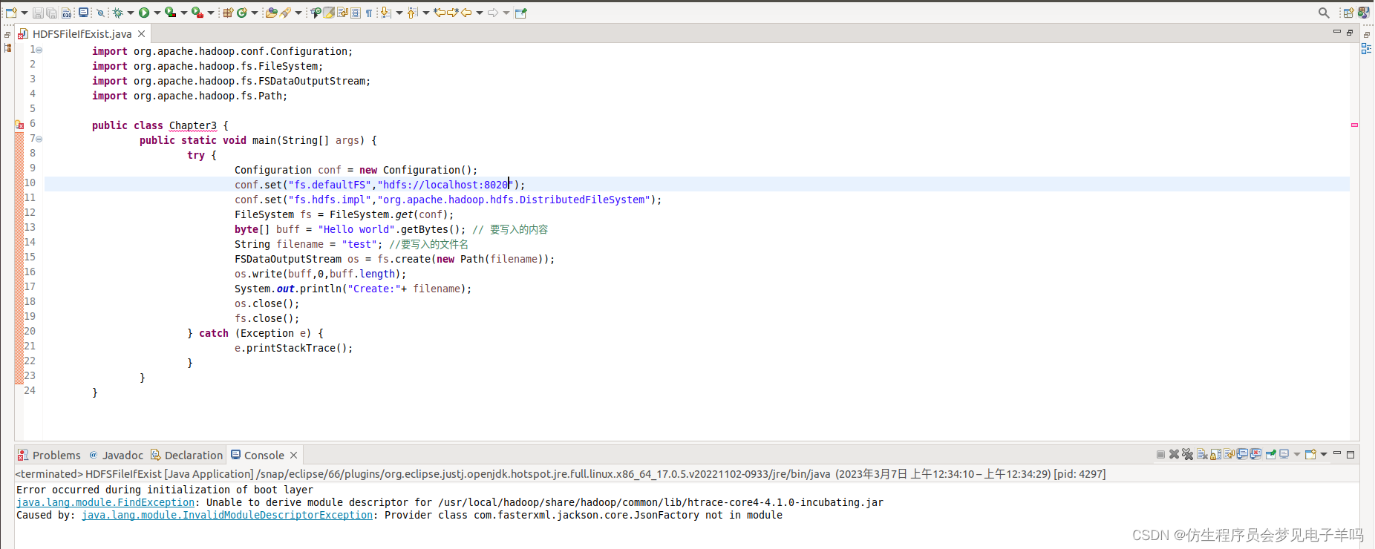
Task: Switch to the Javadoc tab
Action: click(x=116, y=455)
